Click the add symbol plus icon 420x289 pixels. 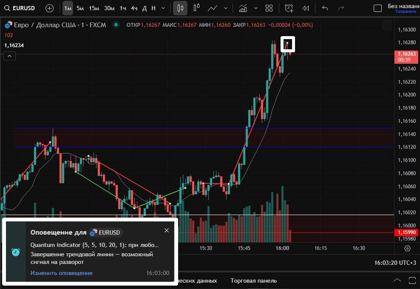click(x=49, y=8)
